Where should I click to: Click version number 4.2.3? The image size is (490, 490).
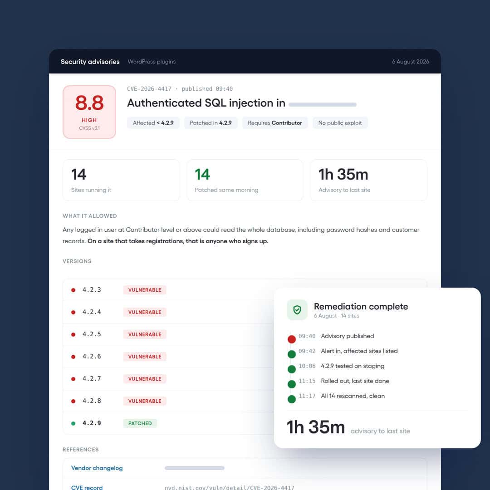pos(92,289)
